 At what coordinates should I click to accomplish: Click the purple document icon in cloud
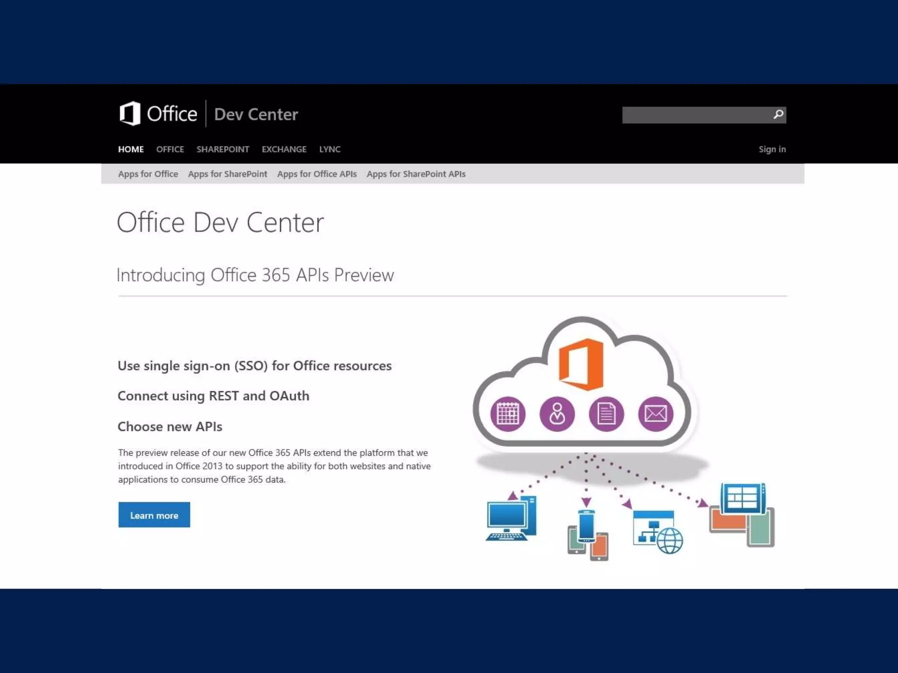(606, 414)
